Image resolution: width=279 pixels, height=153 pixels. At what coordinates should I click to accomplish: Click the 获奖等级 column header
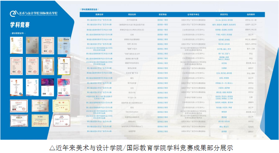click(163, 15)
